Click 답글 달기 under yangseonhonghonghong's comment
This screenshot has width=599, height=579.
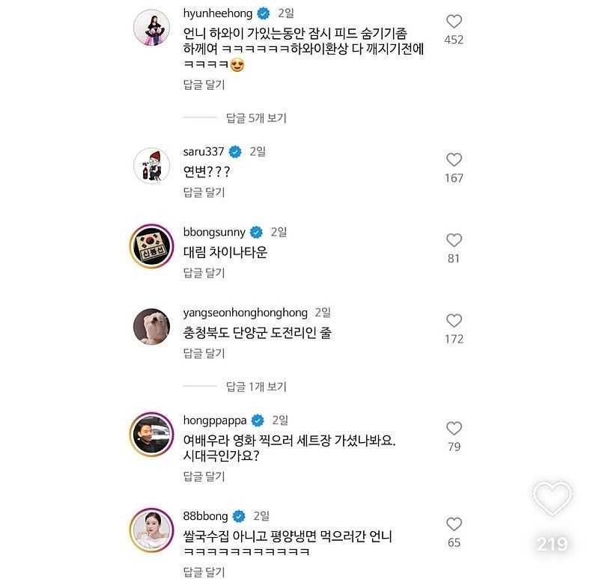pyautogui.click(x=204, y=353)
